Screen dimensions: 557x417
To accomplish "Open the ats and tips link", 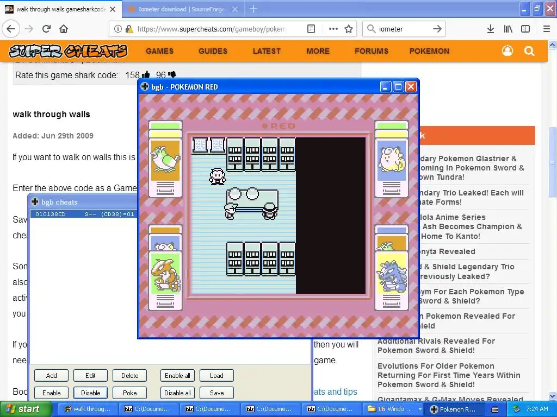I will click(x=336, y=391).
